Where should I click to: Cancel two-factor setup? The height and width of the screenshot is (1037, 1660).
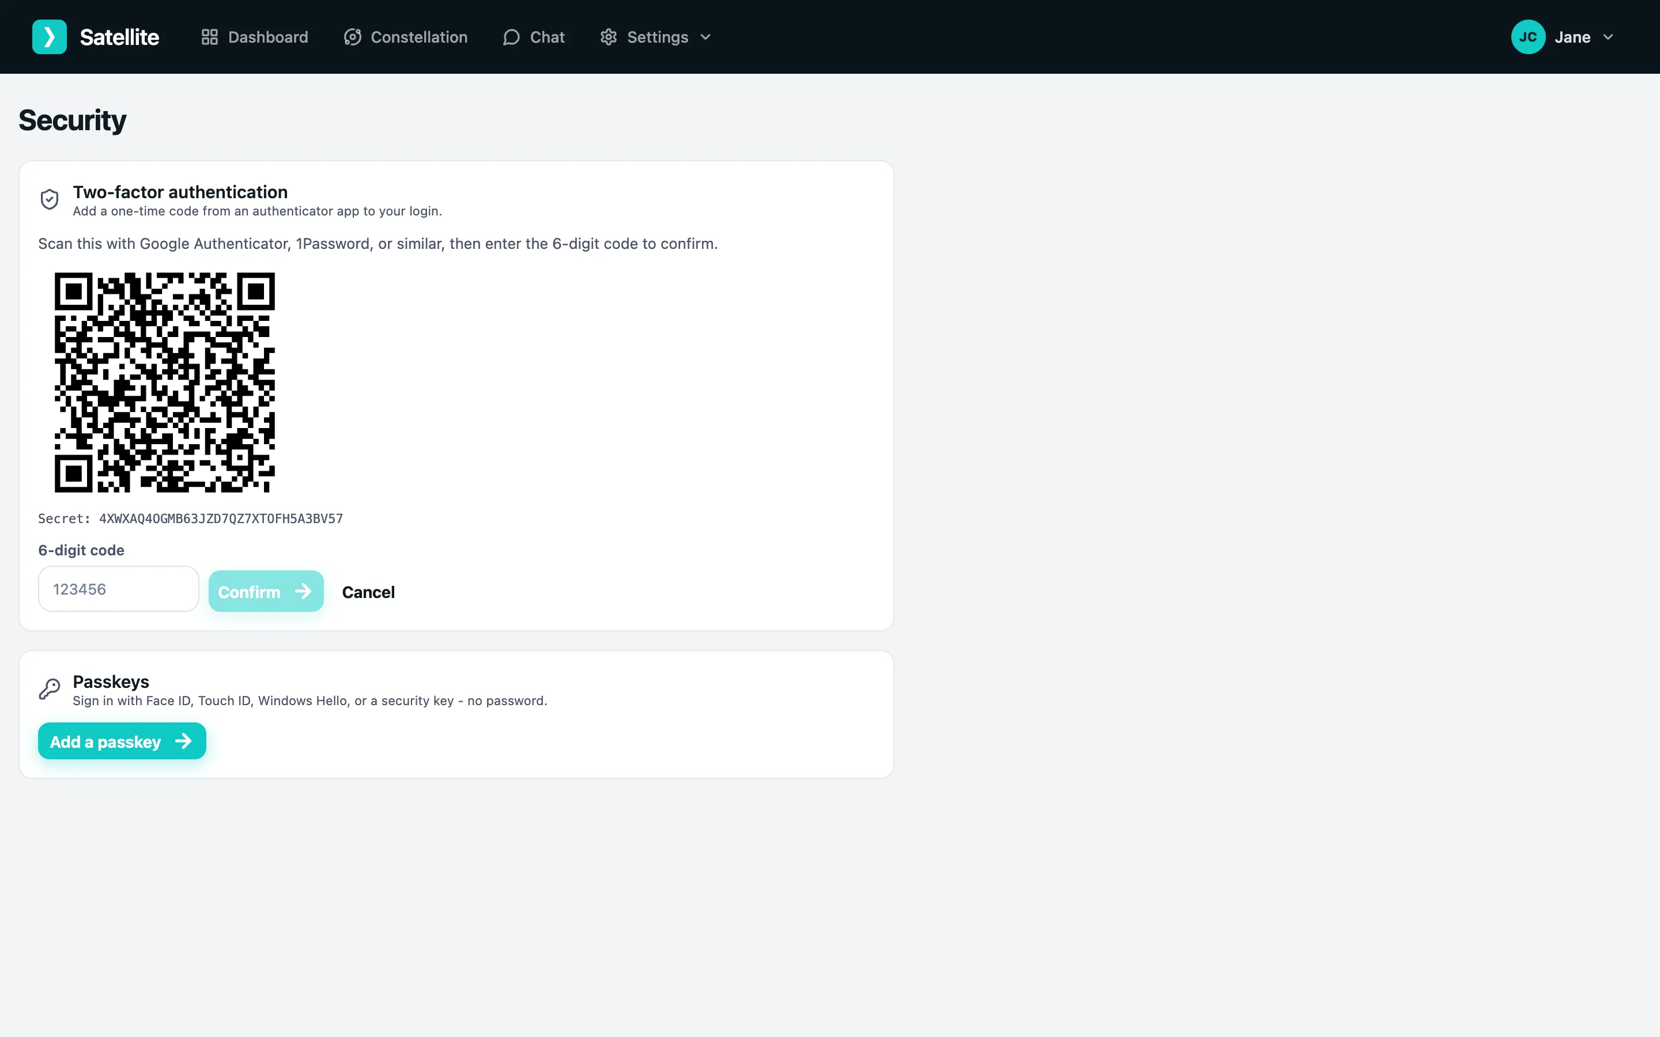368,592
